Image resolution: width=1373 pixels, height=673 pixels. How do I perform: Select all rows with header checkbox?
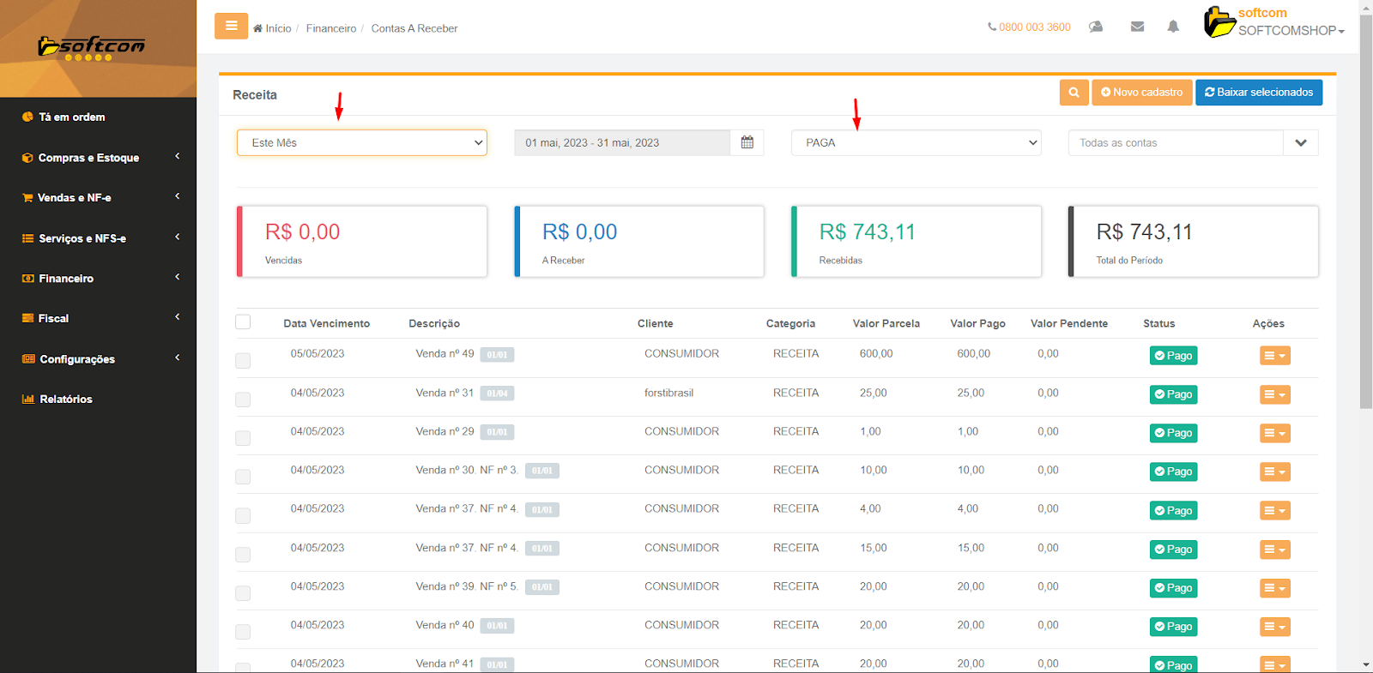coord(243,322)
